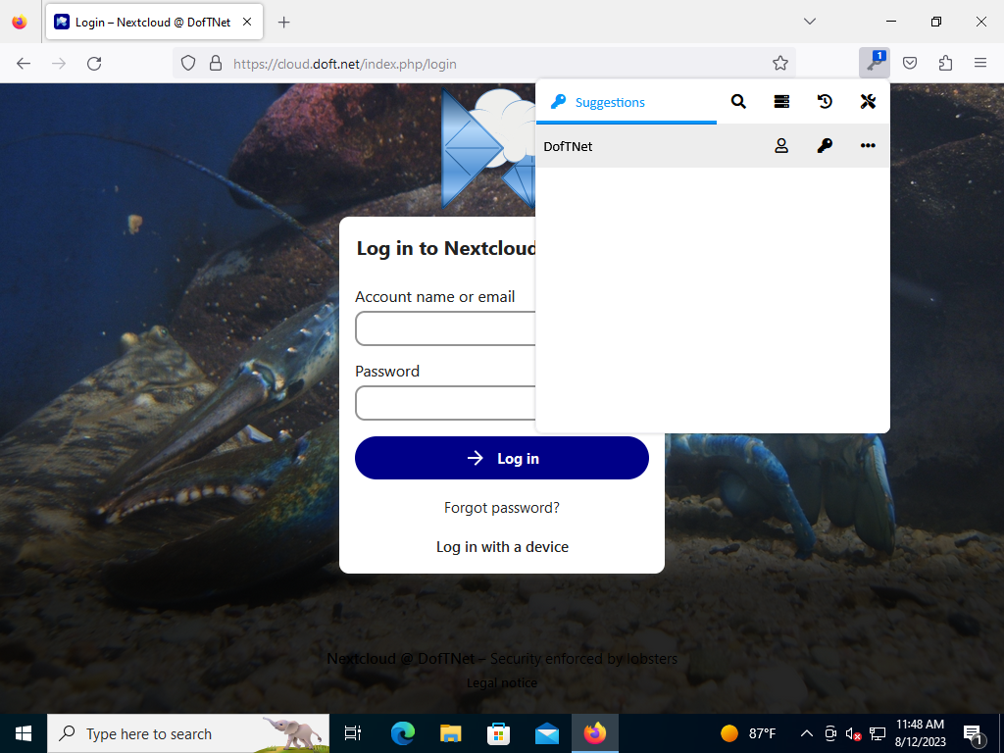Open network status icon in tray

878,733
